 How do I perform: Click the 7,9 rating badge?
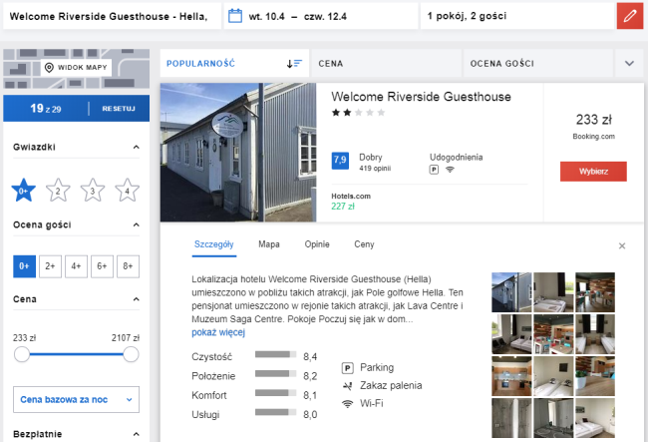[340, 161]
